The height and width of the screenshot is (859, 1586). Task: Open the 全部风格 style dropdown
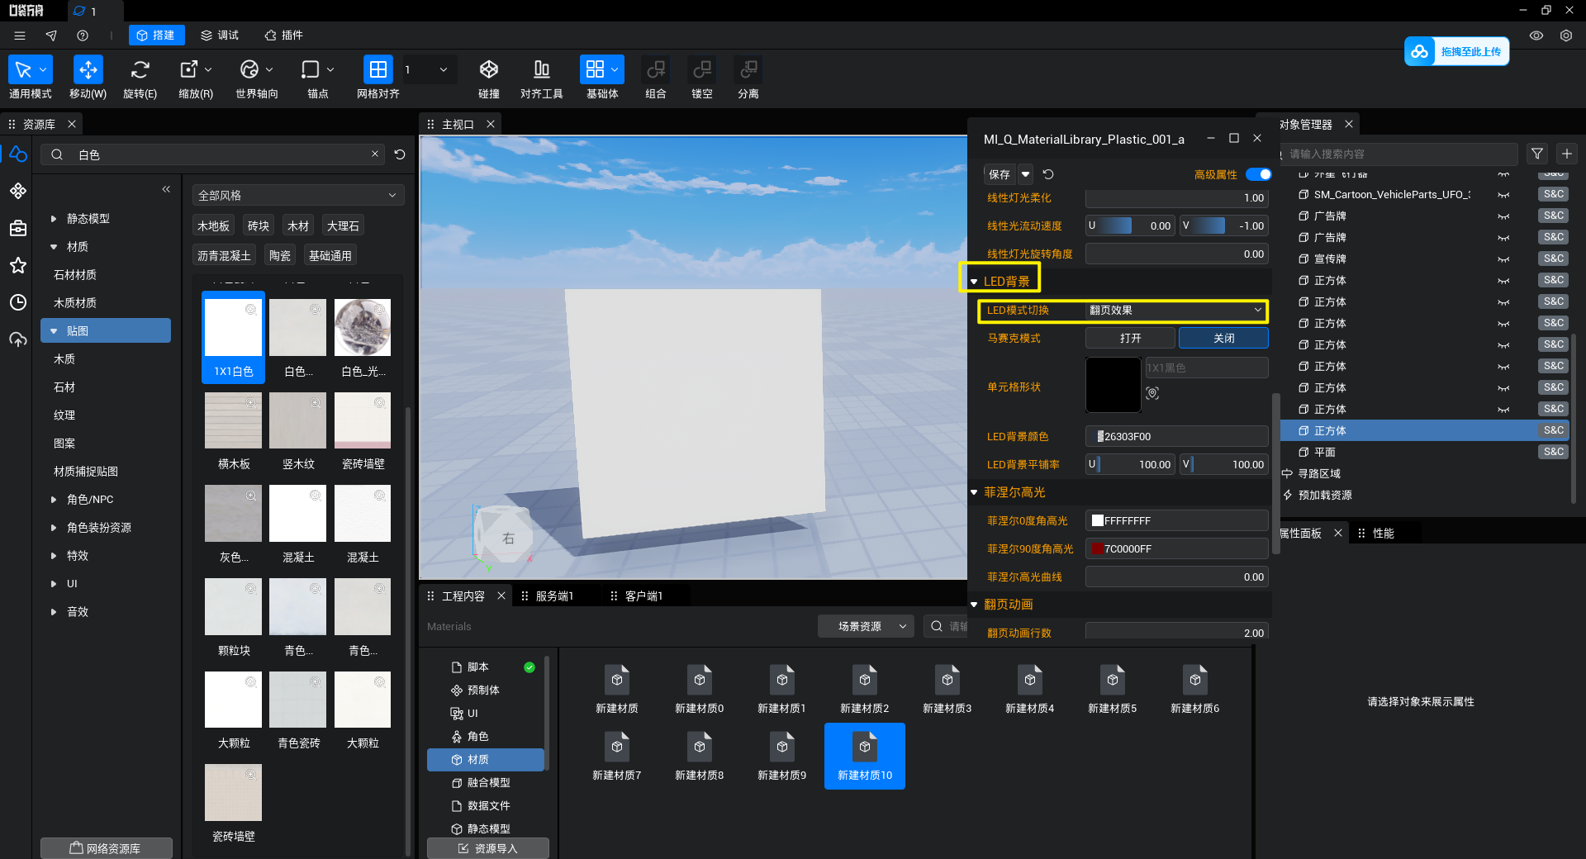point(297,195)
